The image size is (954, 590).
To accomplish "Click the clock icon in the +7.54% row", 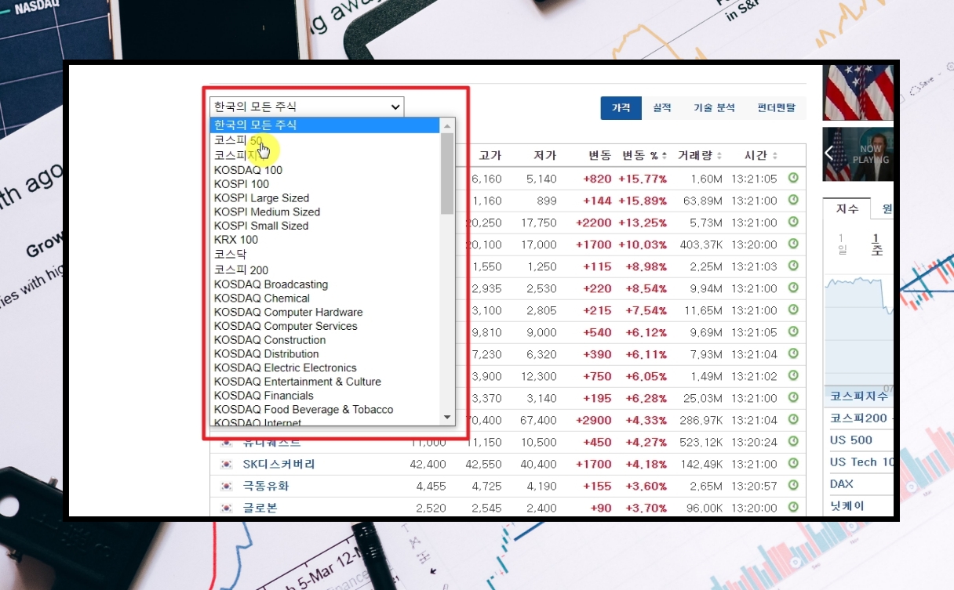I will 793,310.
